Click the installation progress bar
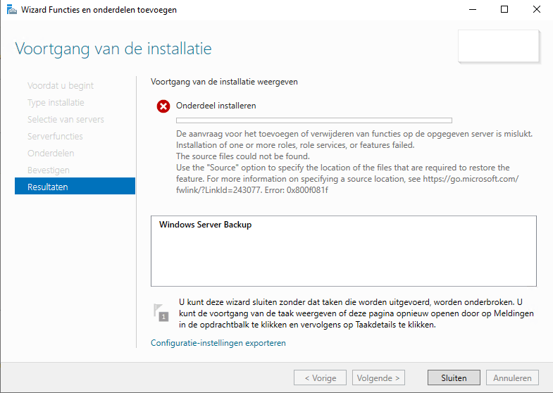This screenshot has height=393, width=553. pyautogui.click(x=314, y=120)
